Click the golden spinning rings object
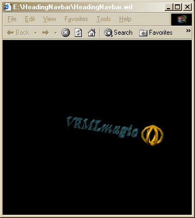Image resolution: width=195 pixels, height=218 pixels. (x=152, y=135)
